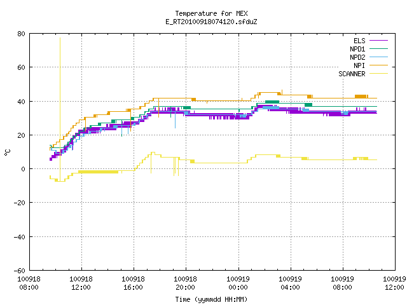The width and height of the screenshot is (407, 305).
Task: Click the green NPD1 legend line sample
Action: pyautogui.click(x=378, y=49)
